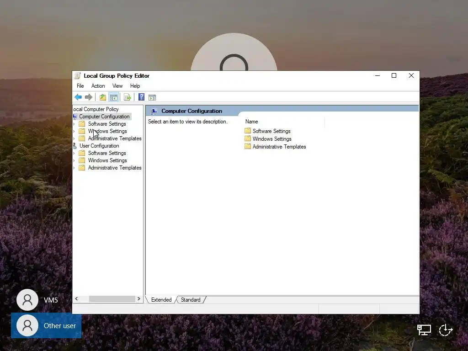
Task: Select User Configuration in the tree
Action: tap(99, 146)
